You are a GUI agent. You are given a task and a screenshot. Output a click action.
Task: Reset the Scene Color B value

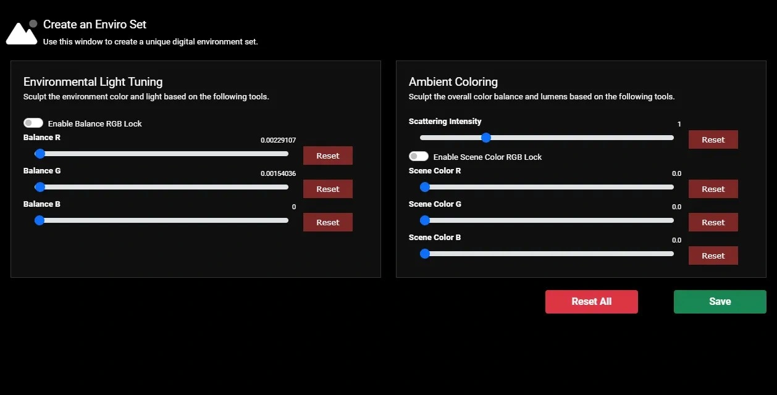[713, 256]
